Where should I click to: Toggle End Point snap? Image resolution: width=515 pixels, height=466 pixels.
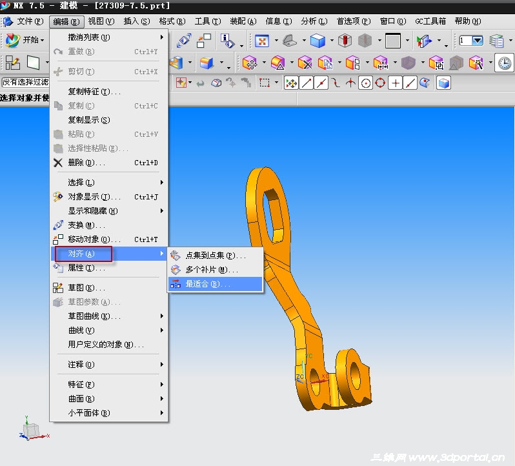[x=306, y=83]
